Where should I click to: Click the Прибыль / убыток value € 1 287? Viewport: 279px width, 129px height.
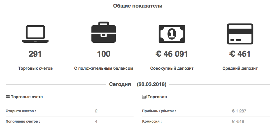pos(239,111)
